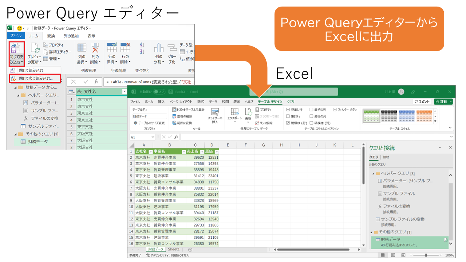Collapse the Excel ribbon with the chevron

point(450,128)
